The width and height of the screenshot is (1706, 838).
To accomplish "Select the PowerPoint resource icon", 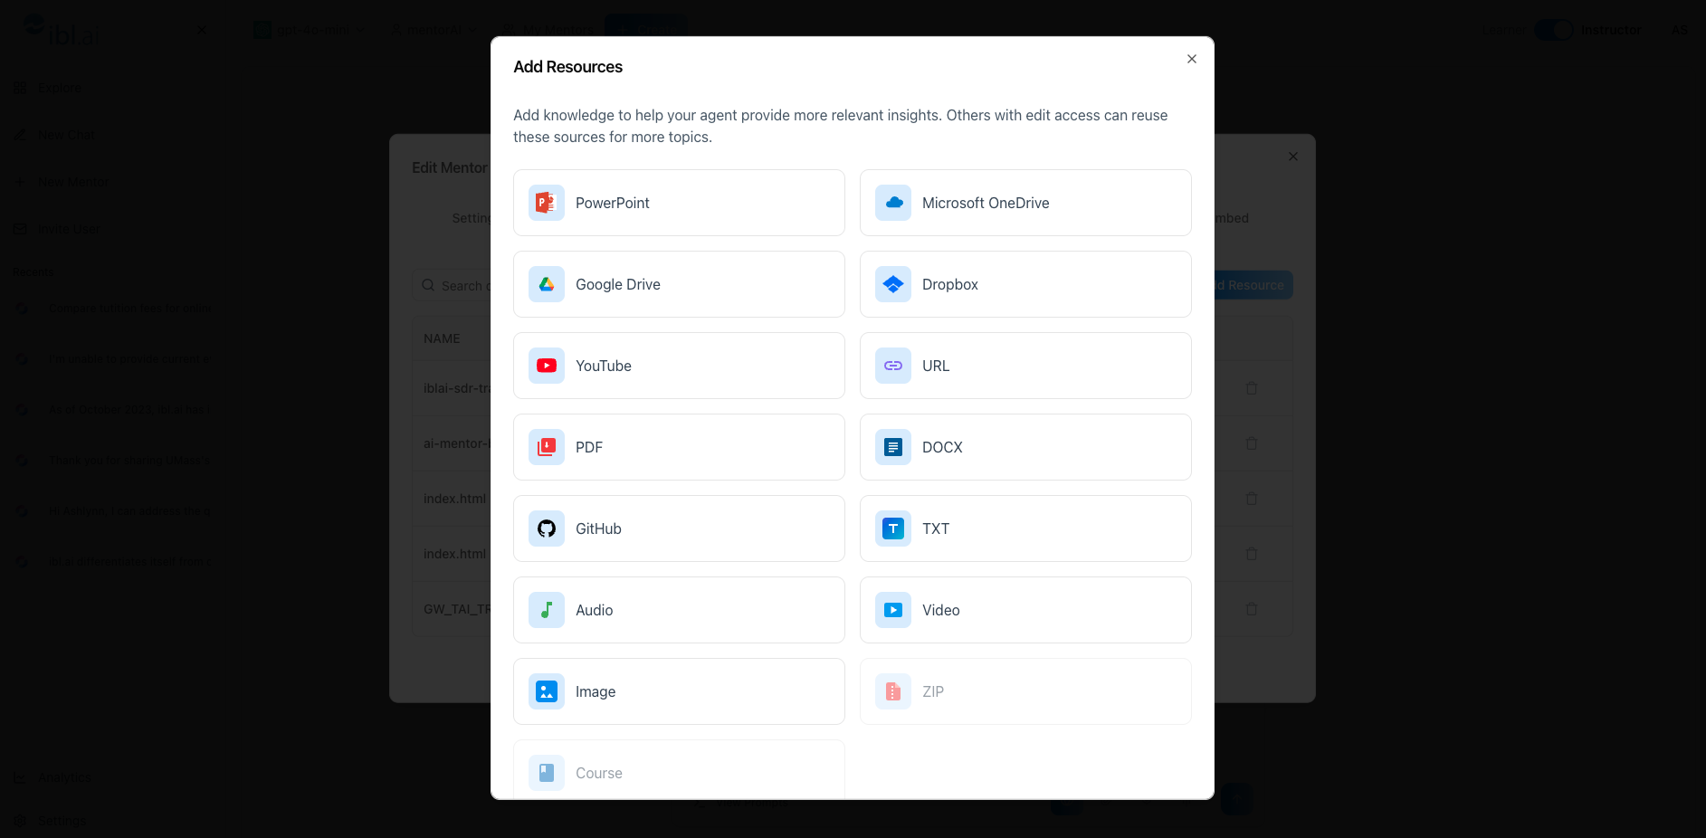I will click(546, 203).
